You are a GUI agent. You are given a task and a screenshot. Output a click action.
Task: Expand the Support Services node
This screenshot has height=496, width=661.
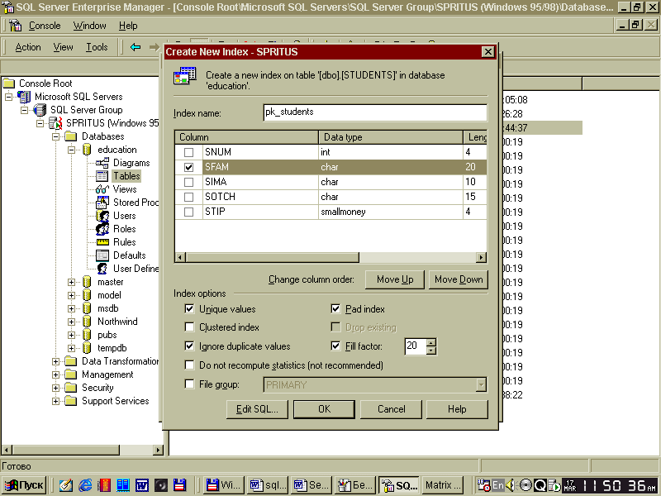click(55, 401)
